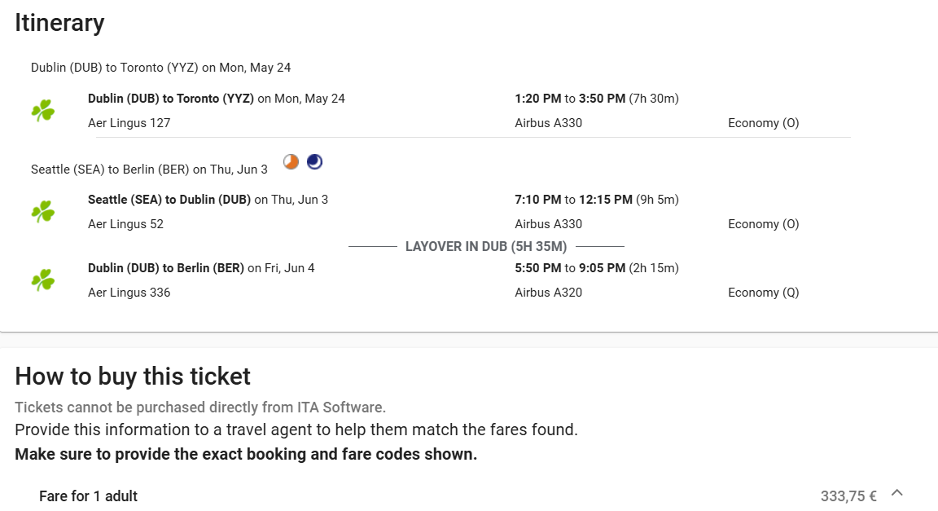The height and width of the screenshot is (511, 938).
Task: Click the orange long-layover warning icon
Action: point(291,161)
